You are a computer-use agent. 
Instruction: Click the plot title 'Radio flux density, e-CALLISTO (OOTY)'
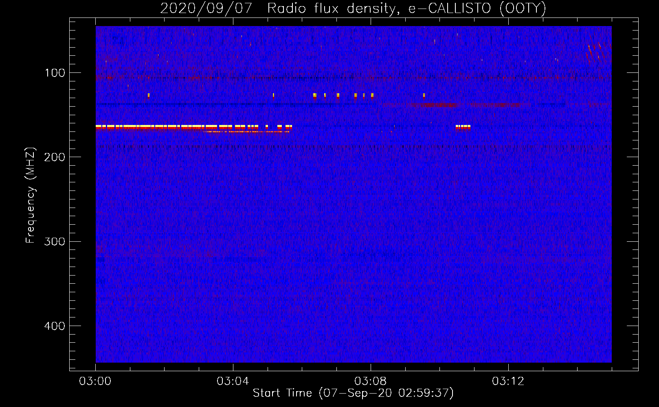[x=406, y=8]
